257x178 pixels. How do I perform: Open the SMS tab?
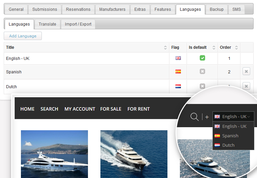click(x=236, y=9)
